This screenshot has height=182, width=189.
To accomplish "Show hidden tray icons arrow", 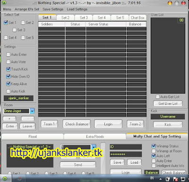I will [x=160, y=179].
